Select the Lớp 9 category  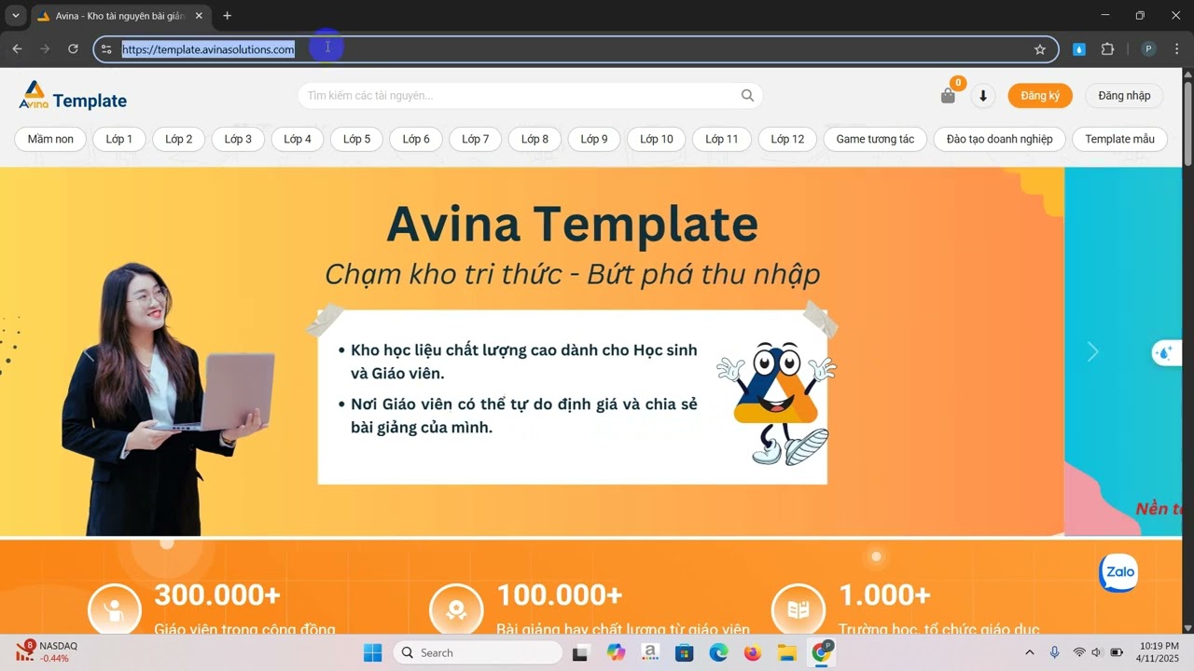point(594,139)
